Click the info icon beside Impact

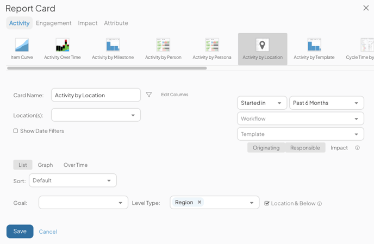pyautogui.click(x=357, y=148)
